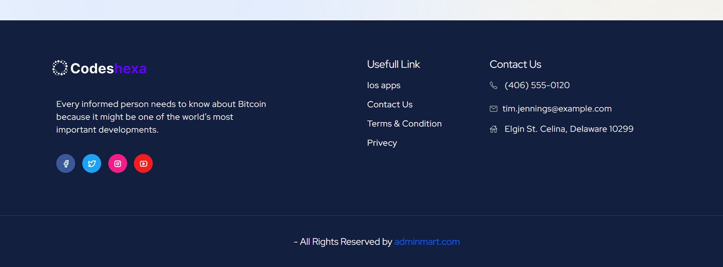This screenshot has height=267, width=723.
Task: Click the envelope email icon
Action: [493, 109]
